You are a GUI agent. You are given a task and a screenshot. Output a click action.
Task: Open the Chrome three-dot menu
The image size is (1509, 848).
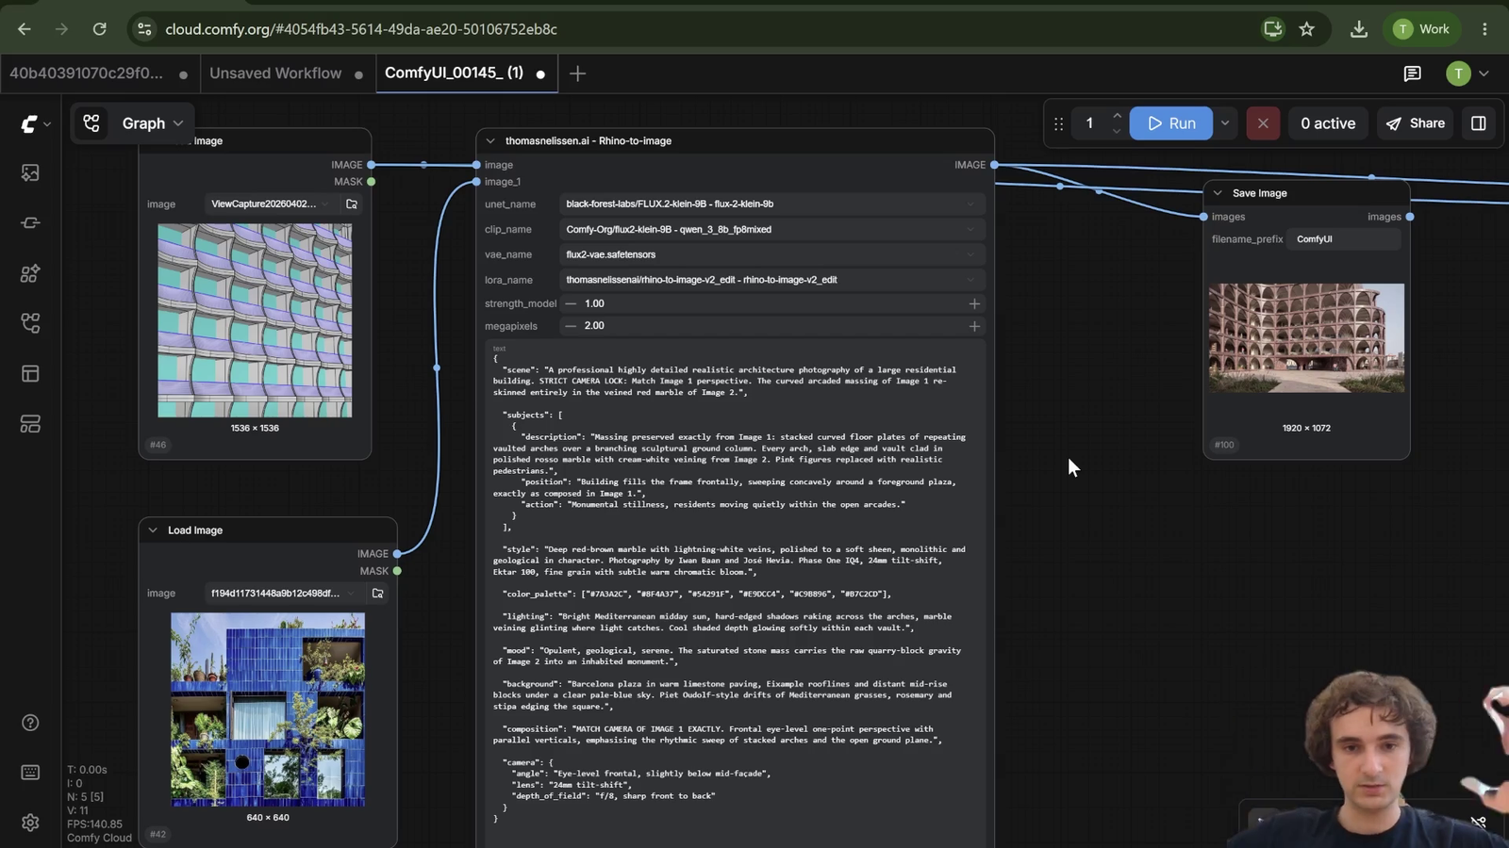click(1484, 29)
